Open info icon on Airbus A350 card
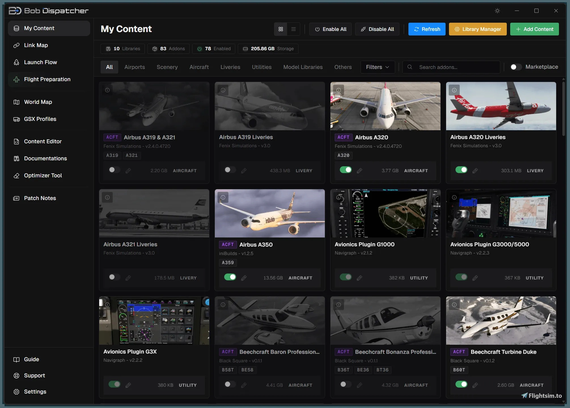 coord(223,197)
